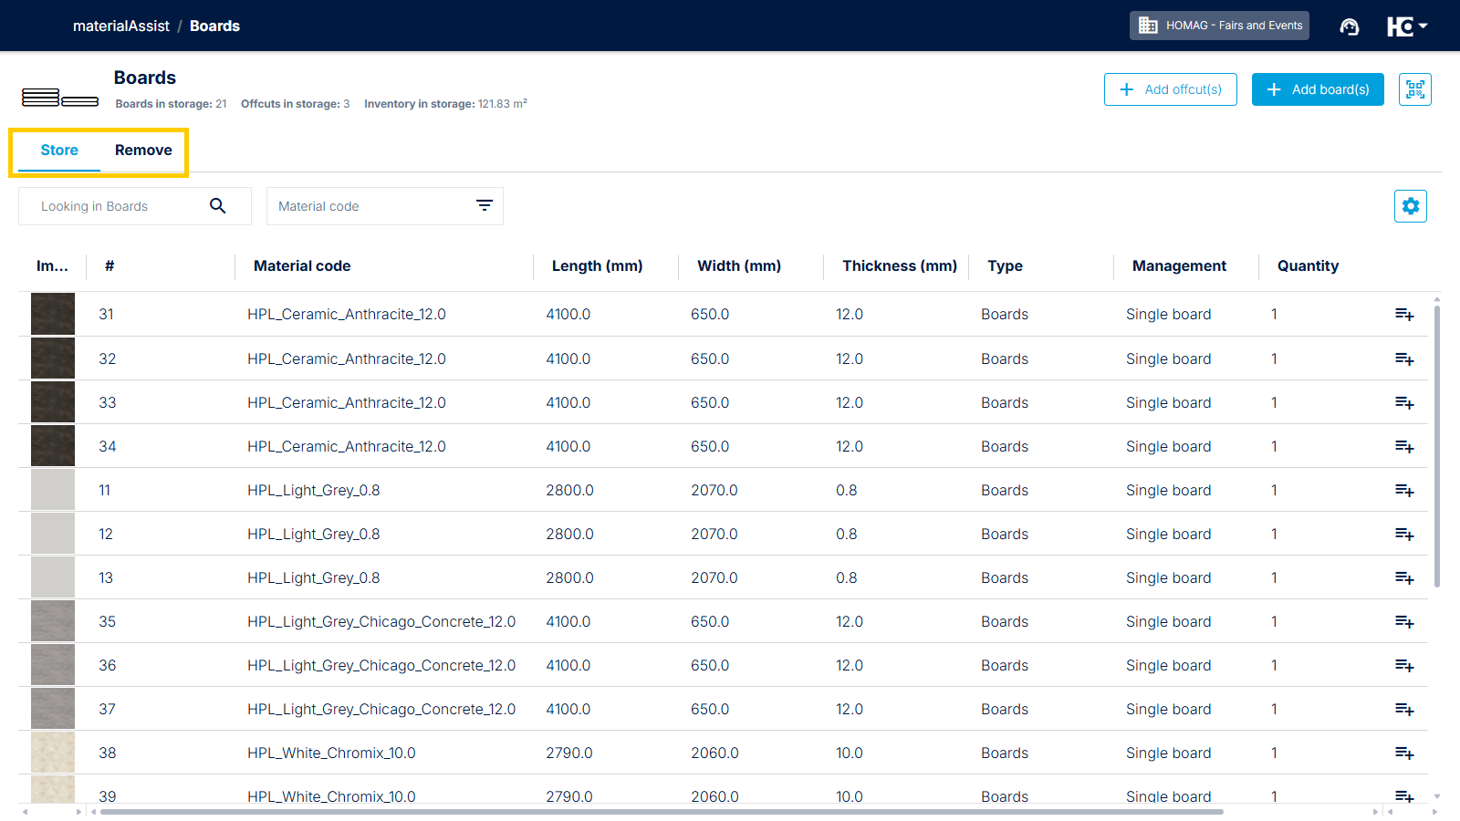Open thumbnail of board 34
Viewport: 1460px width, 821px height.
53,446
